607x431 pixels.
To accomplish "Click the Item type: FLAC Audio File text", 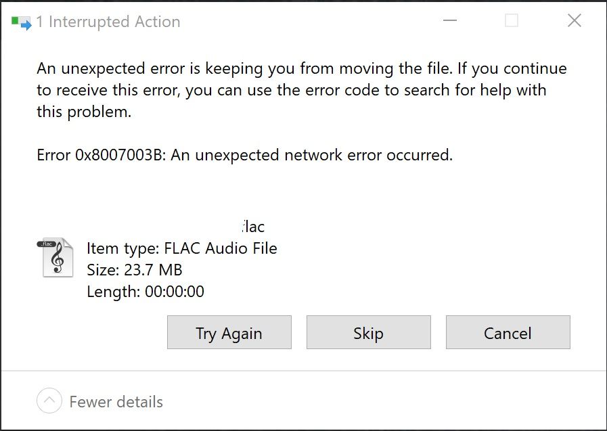I will 182,248.
